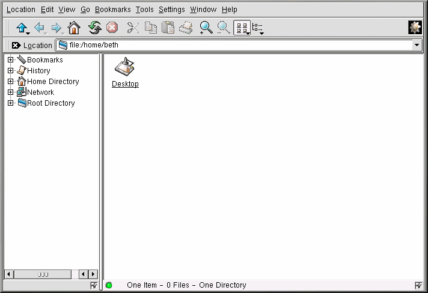Open the location history dropdown arrow

click(417, 46)
